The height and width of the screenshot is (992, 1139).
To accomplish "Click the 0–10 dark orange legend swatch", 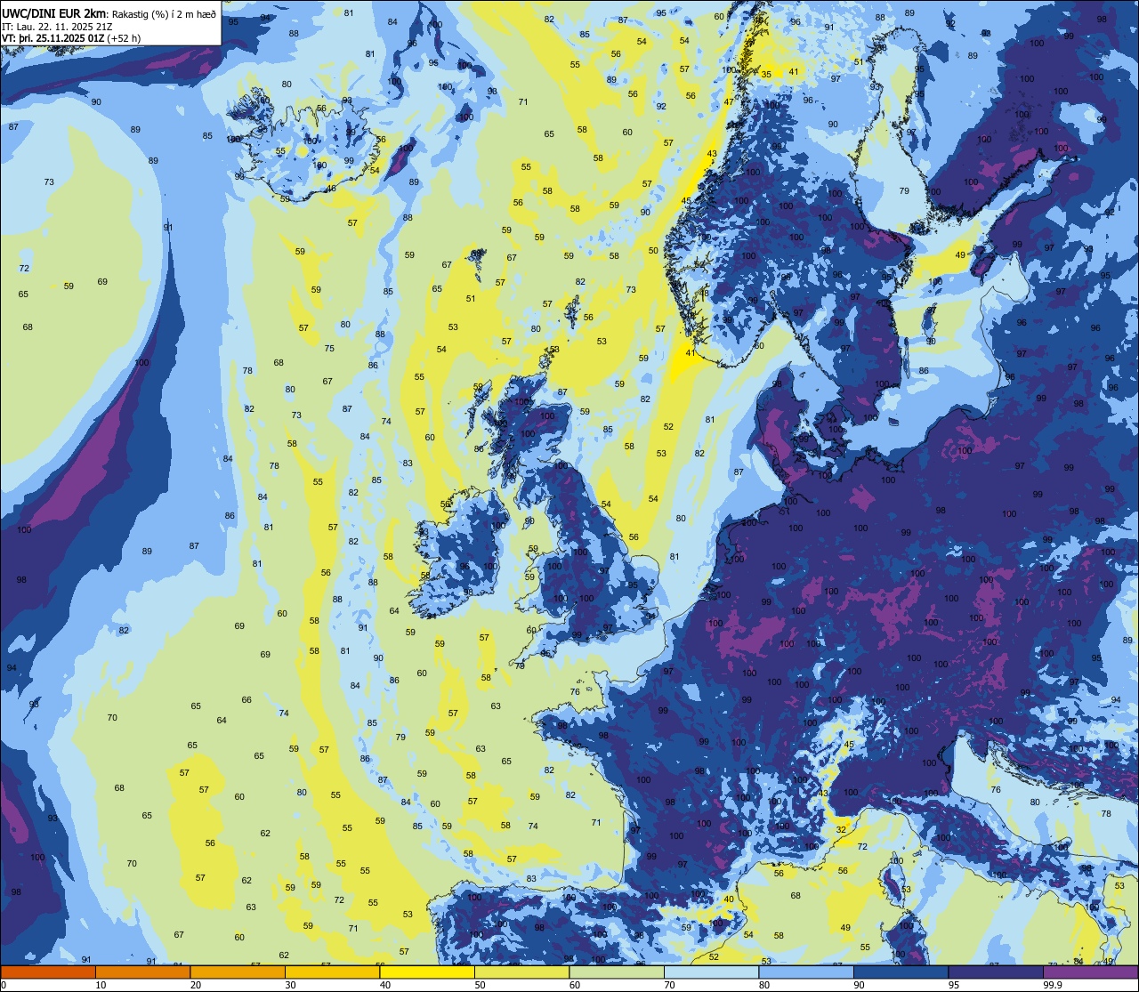I will click(x=48, y=972).
